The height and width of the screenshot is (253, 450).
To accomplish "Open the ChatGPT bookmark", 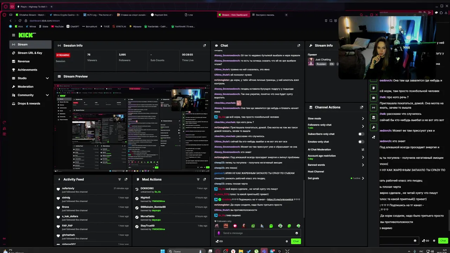I will (x=72, y=26).
